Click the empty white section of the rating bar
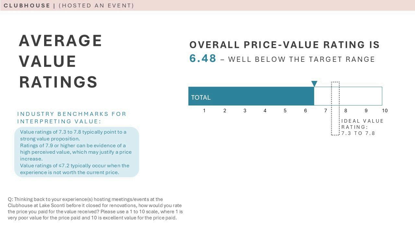The height and width of the screenshot is (233, 415). pos(360,96)
